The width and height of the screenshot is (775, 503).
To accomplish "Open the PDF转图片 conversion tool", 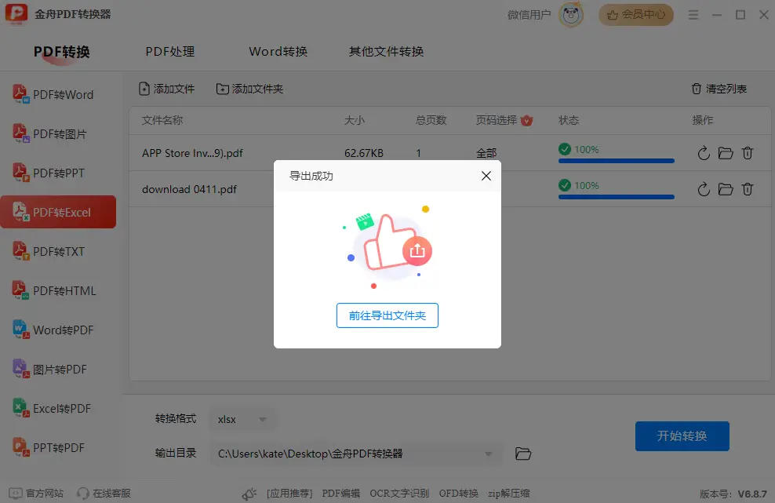I will pyautogui.click(x=19, y=133).
